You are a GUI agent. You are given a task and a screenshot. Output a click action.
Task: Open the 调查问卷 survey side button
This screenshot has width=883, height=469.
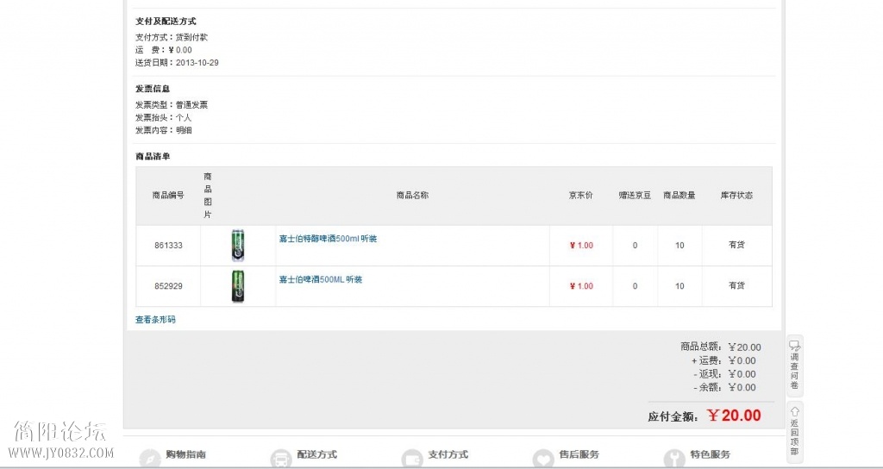point(794,366)
